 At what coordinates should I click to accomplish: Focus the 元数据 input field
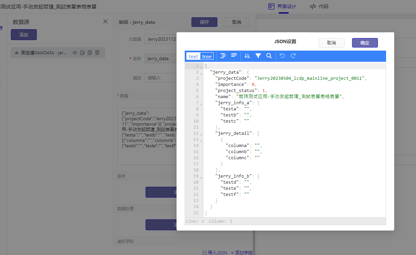tap(161, 39)
